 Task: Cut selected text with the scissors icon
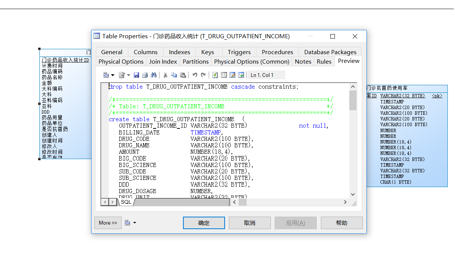click(165, 75)
